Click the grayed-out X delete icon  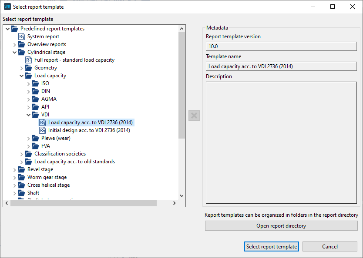pos(194,116)
